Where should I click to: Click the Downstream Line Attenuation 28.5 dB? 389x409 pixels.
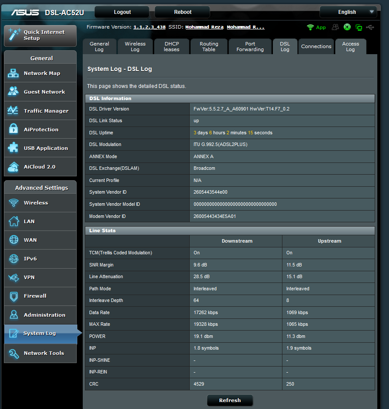[201, 276]
